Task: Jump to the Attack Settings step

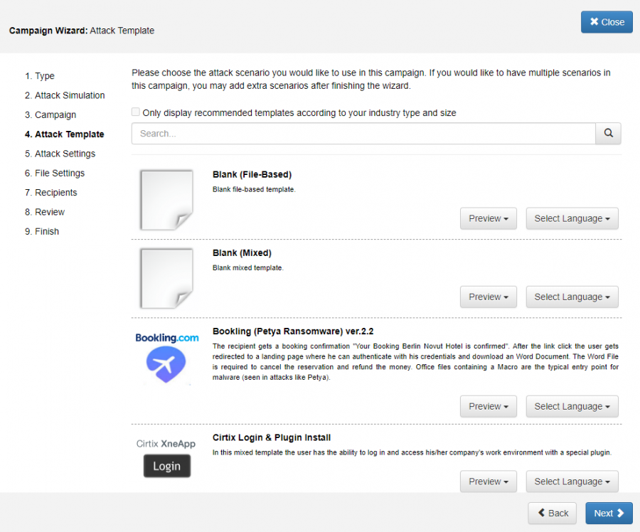Action: click(x=65, y=154)
